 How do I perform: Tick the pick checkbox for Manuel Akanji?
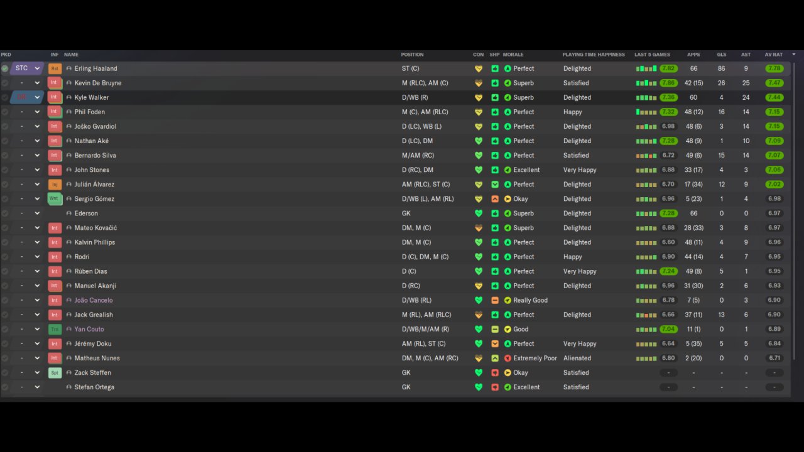pos(5,286)
